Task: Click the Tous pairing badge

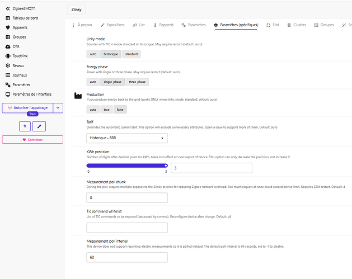Action: [32, 114]
